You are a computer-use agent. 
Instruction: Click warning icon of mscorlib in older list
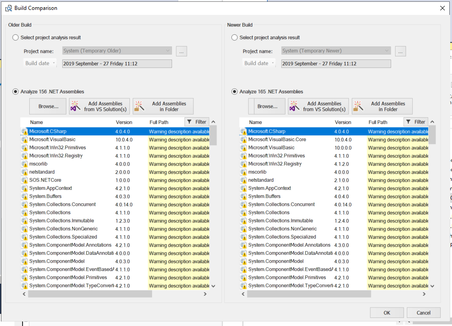[24, 164]
